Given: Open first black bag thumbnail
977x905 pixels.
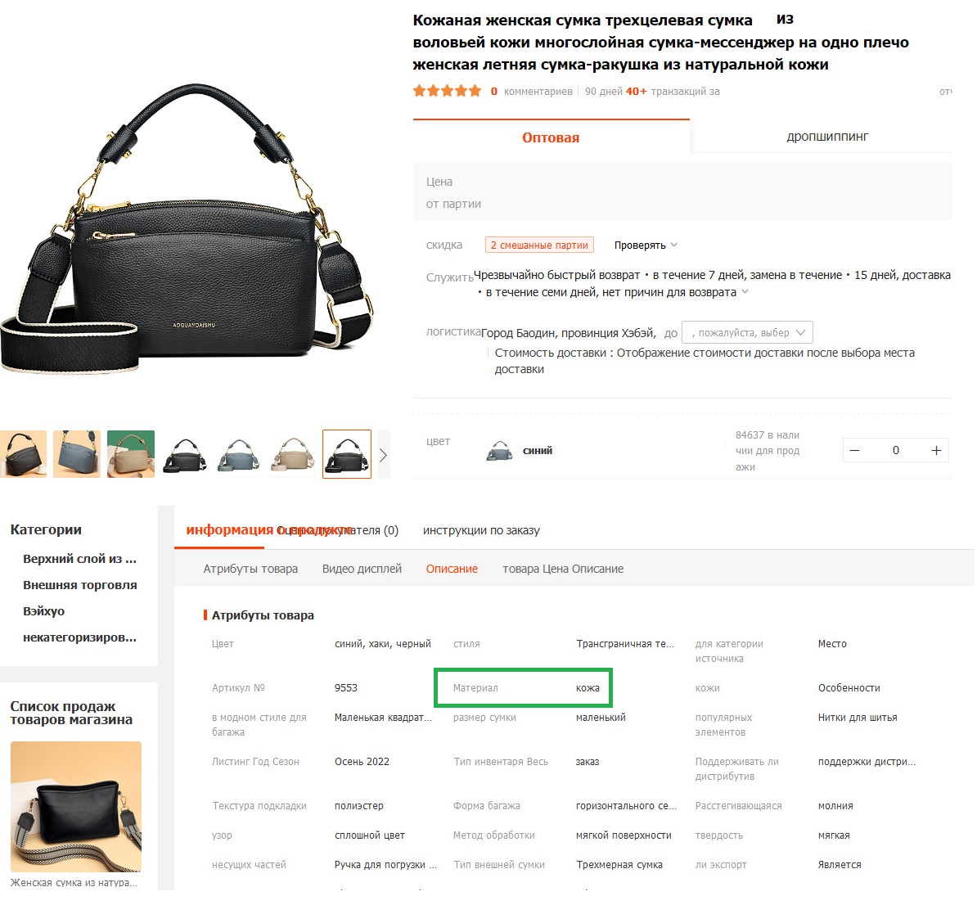Looking at the screenshot, I should 23,454.
